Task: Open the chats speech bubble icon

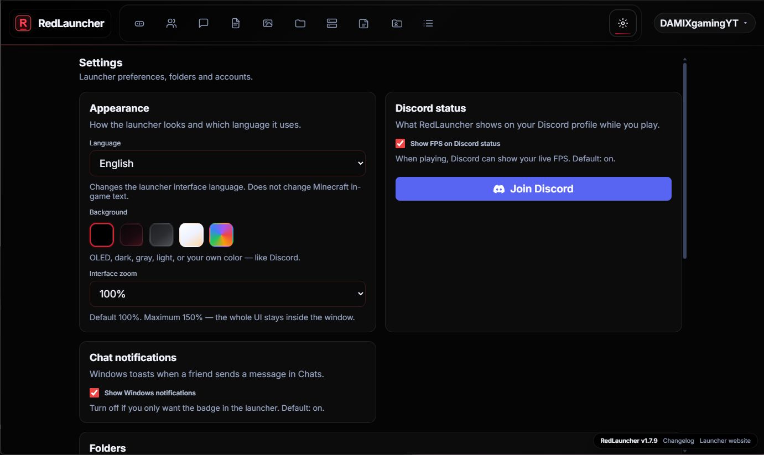Action: click(204, 23)
